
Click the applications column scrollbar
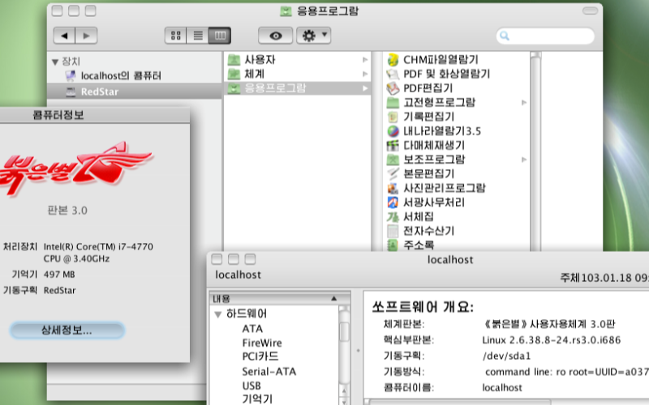pos(535,151)
